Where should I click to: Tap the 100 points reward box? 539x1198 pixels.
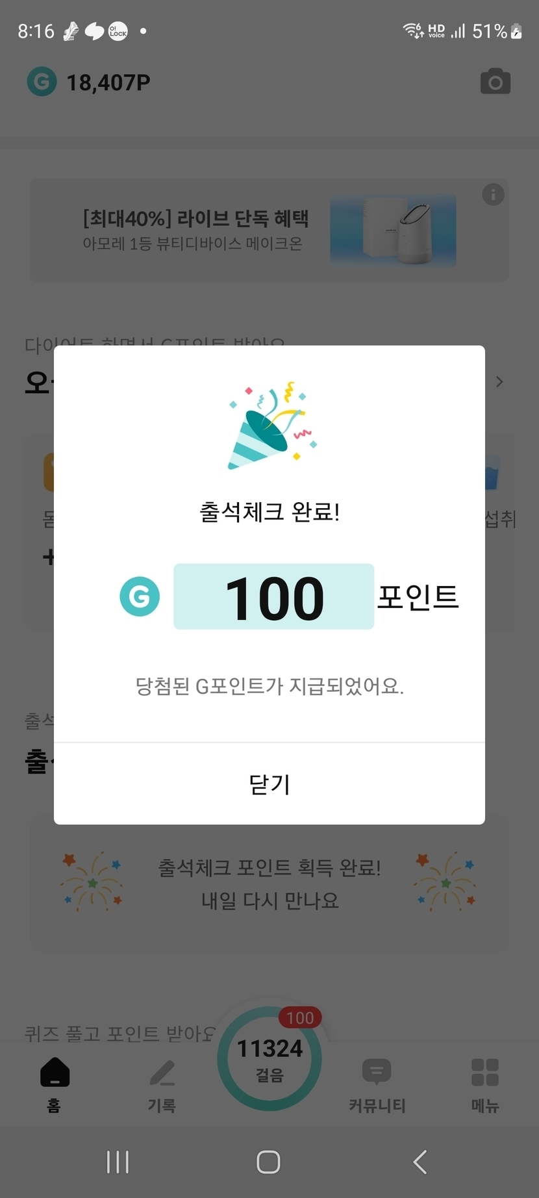(x=273, y=596)
